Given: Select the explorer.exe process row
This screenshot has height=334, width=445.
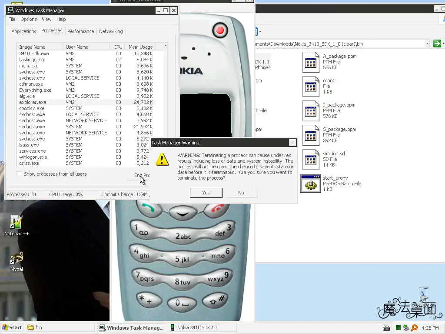Looking at the screenshot, I should pyautogui.click(x=86, y=102).
